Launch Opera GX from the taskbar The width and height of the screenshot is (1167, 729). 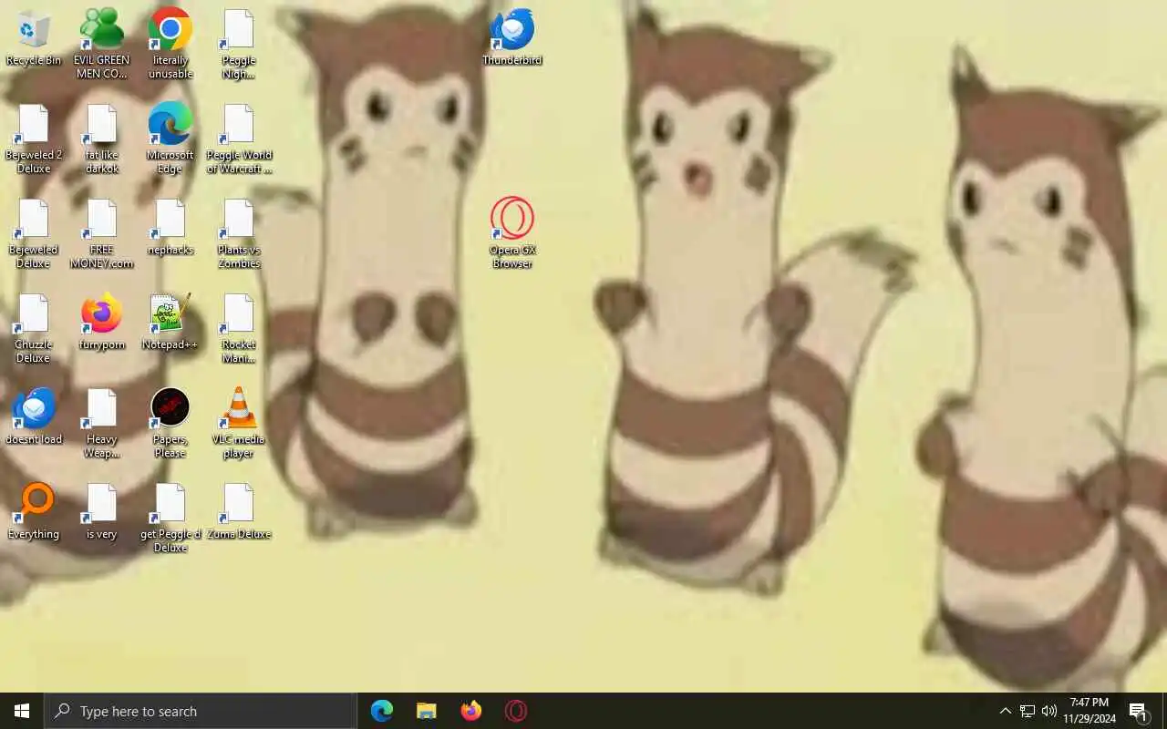tap(516, 711)
